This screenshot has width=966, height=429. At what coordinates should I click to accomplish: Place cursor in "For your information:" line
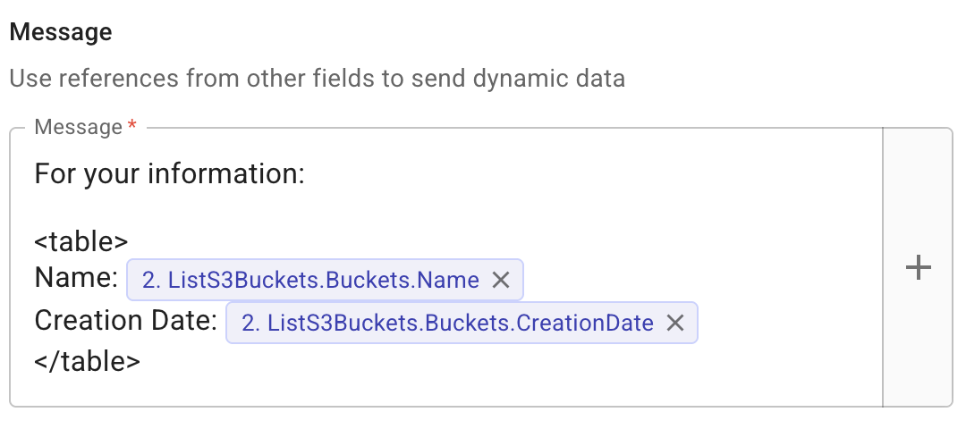click(x=170, y=173)
